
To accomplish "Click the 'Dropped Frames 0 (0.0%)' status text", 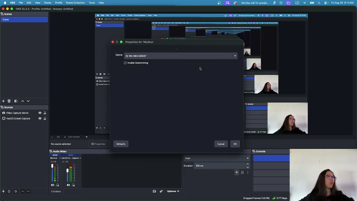I will click(x=256, y=198).
